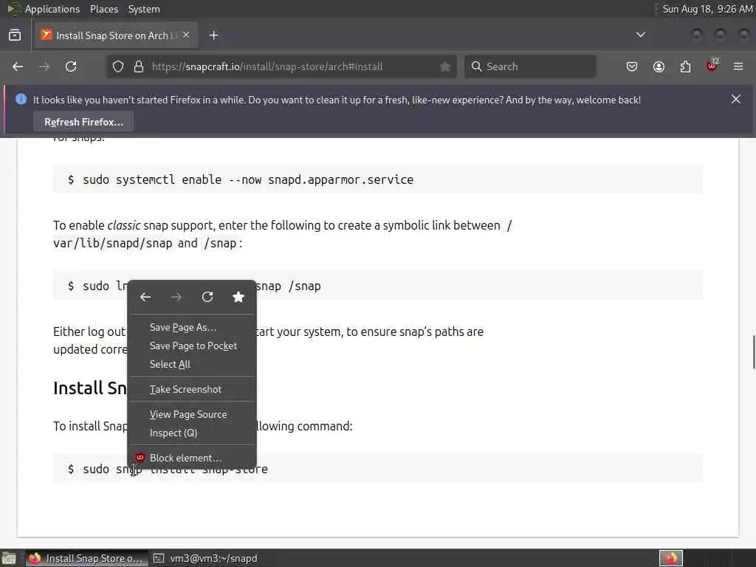Click the italic word classic in paragraph
Viewport: 756px width, 567px height.
124,225
